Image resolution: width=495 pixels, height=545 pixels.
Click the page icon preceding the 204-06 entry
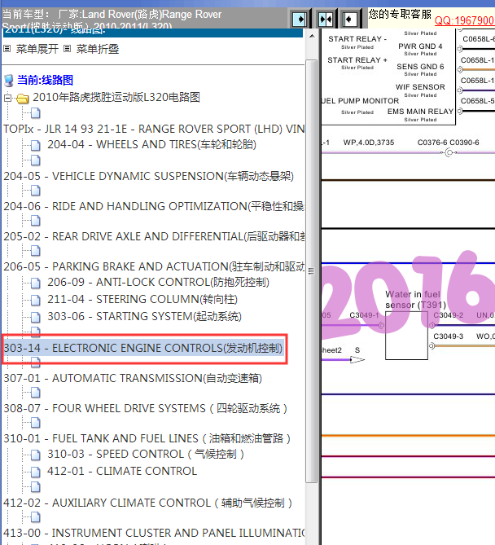[x=36, y=191]
